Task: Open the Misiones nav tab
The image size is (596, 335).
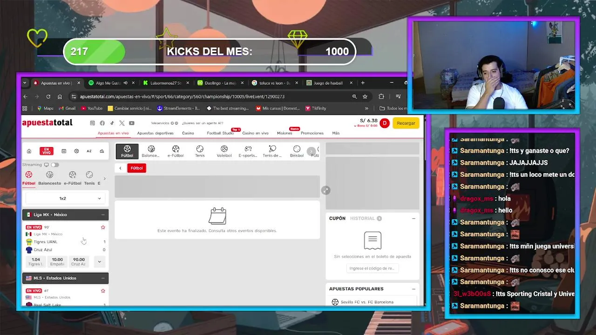Action: point(284,133)
